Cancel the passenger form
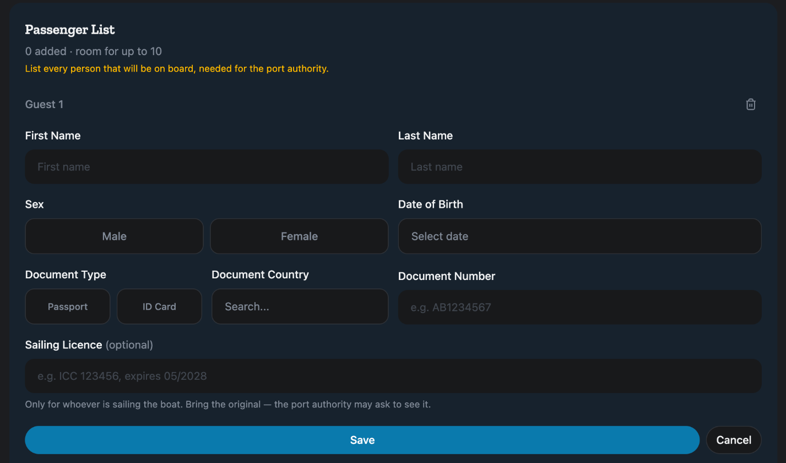The image size is (786, 463). tap(734, 440)
